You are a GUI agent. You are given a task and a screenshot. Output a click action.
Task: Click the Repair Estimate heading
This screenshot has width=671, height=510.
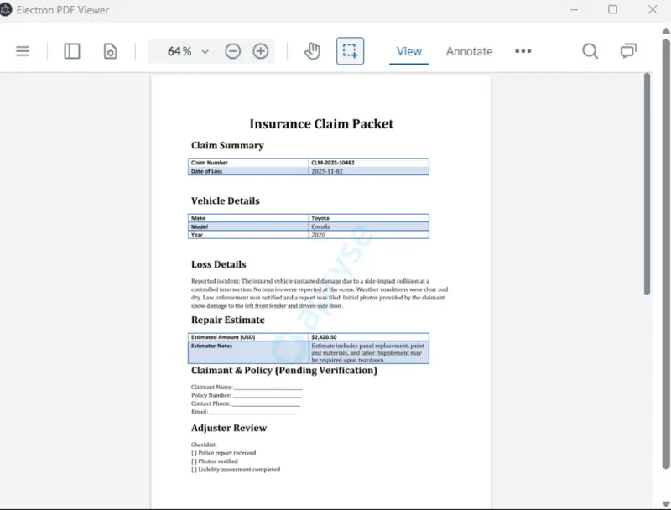point(227,320)
